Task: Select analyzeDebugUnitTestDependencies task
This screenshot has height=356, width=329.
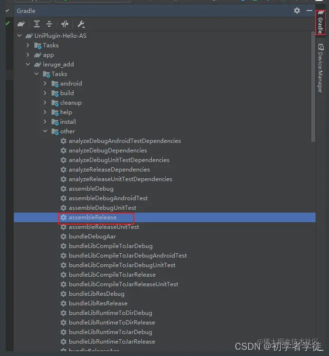Action: (119, 160)
